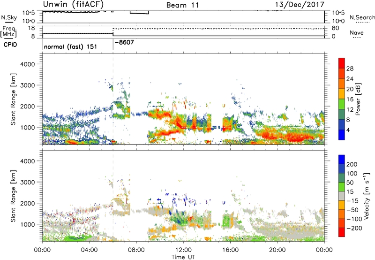Viewport: 375px width, 260px height.
Task: Click the '04:00' time axis tick label
Action: (x=90, y=250)
